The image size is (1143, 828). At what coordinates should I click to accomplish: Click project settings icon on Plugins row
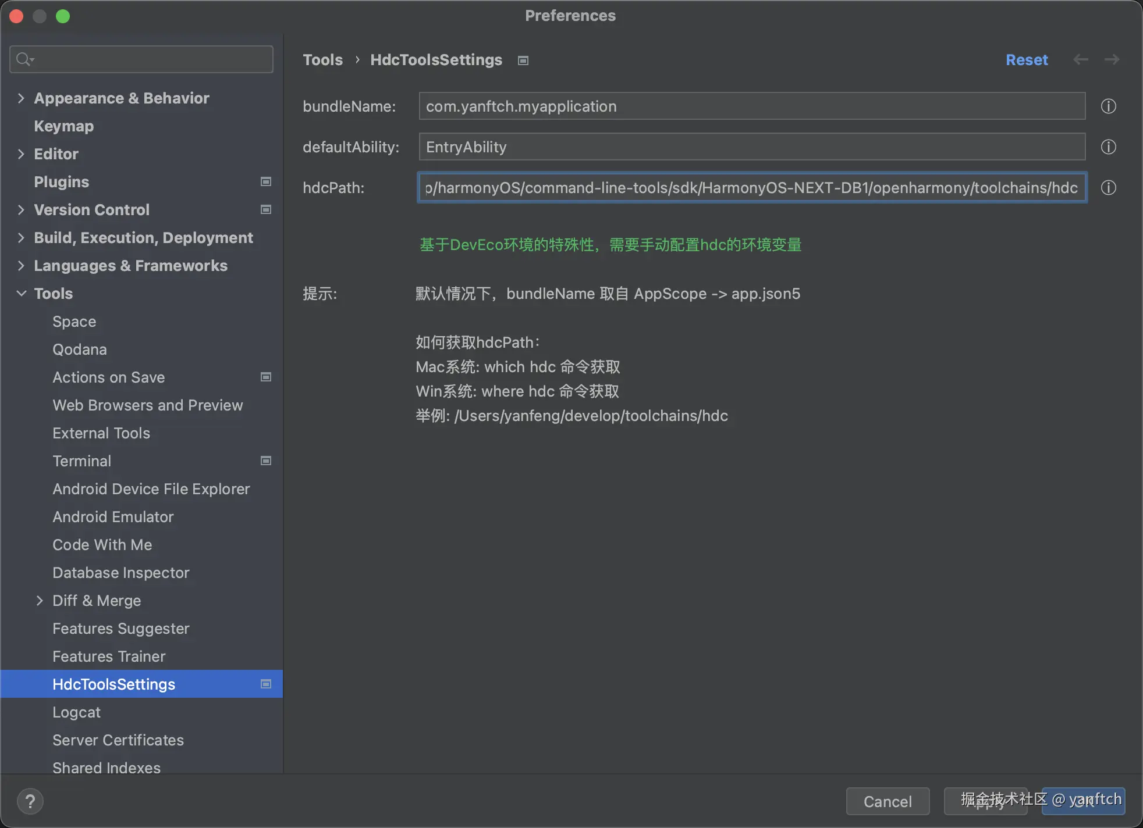click(x=266, y=182)
